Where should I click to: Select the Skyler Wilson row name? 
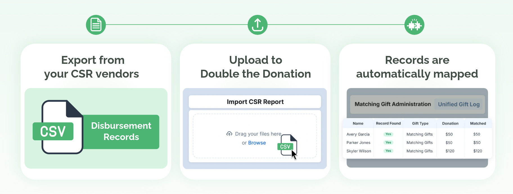tap(359, 151)
